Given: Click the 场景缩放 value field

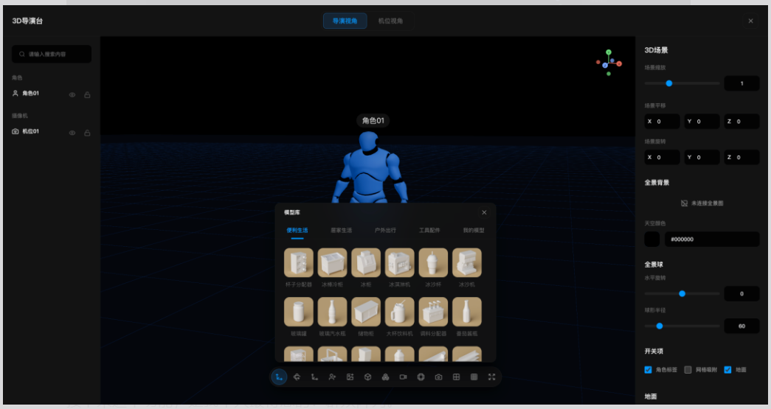Looking at the screenshot, I should click(x=741, y=83).
